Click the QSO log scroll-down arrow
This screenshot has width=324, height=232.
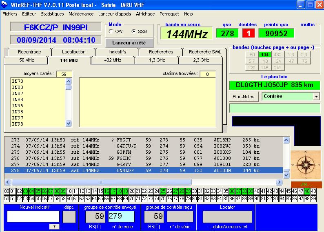click(286, 175)
